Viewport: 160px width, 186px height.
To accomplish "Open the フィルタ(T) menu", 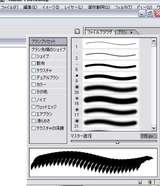I will [123, 7].
